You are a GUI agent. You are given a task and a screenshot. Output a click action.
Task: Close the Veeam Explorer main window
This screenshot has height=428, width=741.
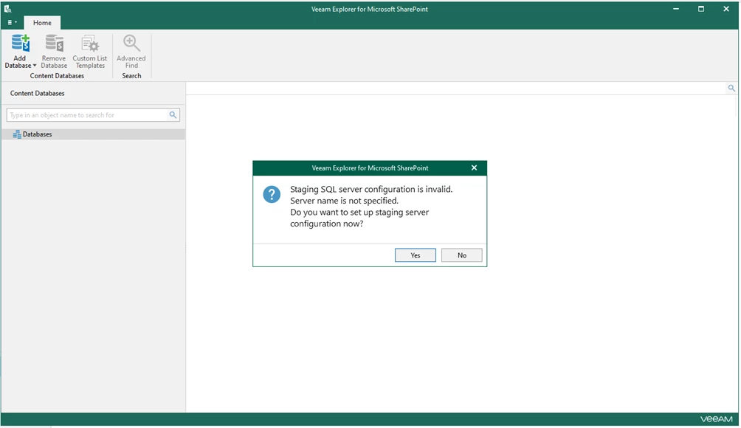click(726, 9)
